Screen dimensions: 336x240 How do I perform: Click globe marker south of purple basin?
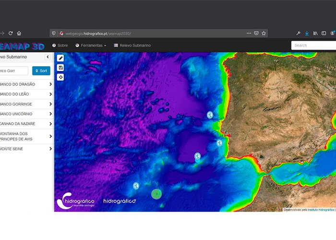tap(197, 156)
